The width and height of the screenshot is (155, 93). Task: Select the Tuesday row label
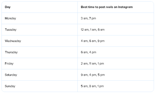11,30
